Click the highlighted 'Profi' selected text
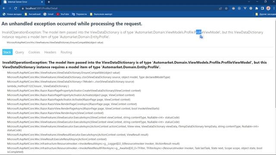Viewport: 276px width, 155px height. (x=198, y=32)
